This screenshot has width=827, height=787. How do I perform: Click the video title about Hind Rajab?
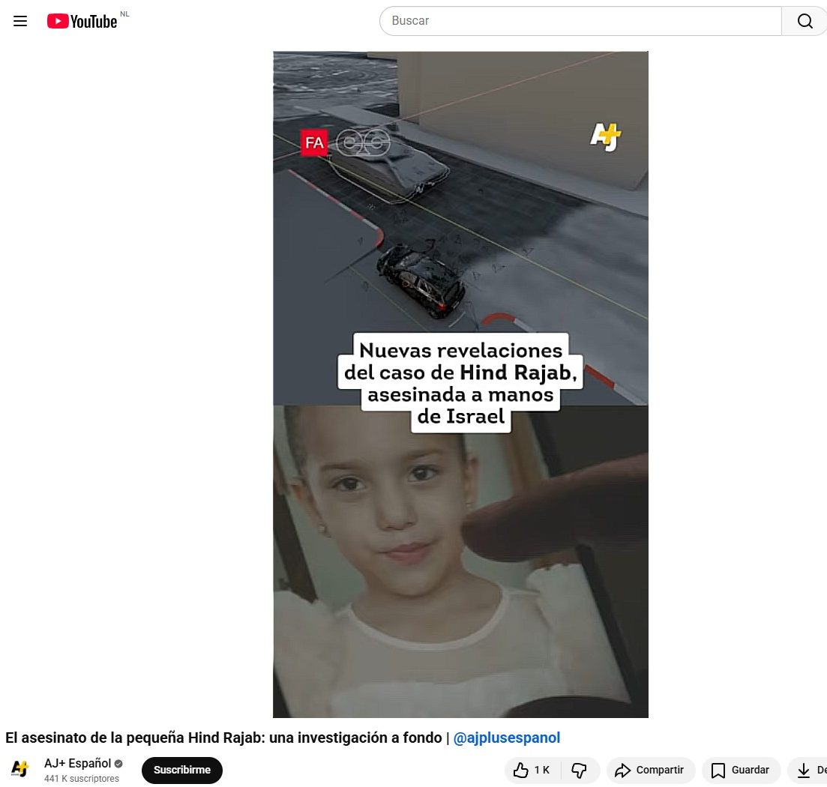223,738
